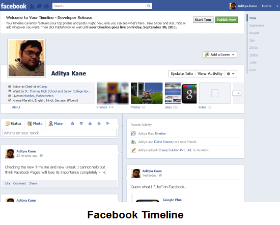Click the View Activity button

click(x=210, y=74)
